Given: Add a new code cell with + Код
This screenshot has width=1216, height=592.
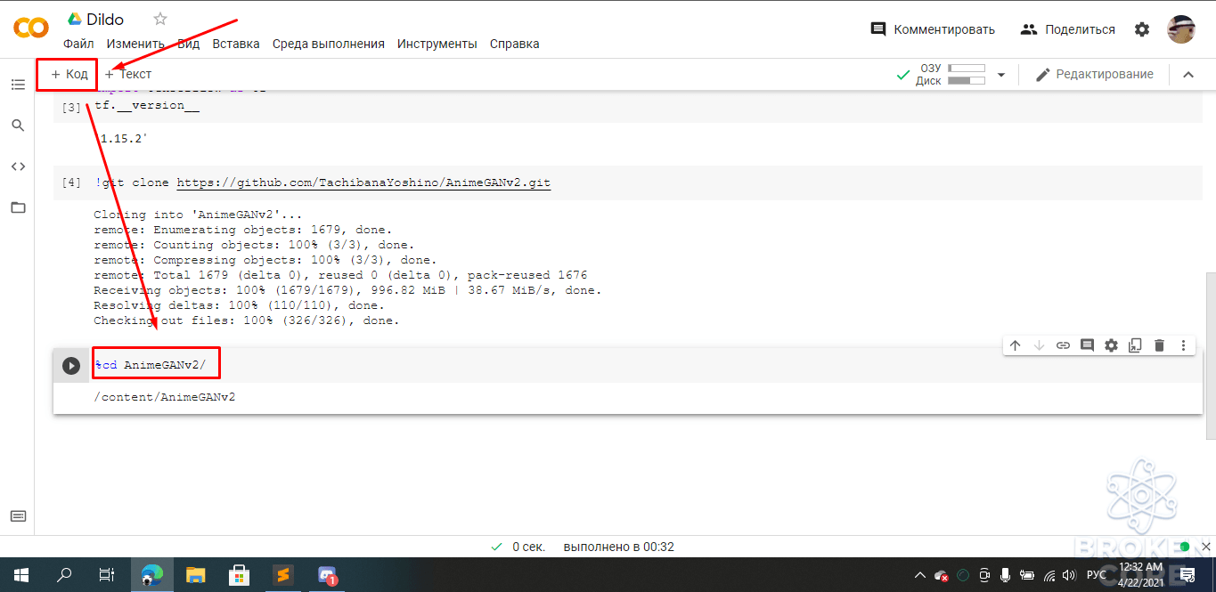Looking at the screenshot, I should pyautogui.click(x=69, y=74).
